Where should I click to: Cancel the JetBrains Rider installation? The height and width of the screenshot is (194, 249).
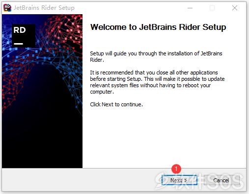point(221,180)
